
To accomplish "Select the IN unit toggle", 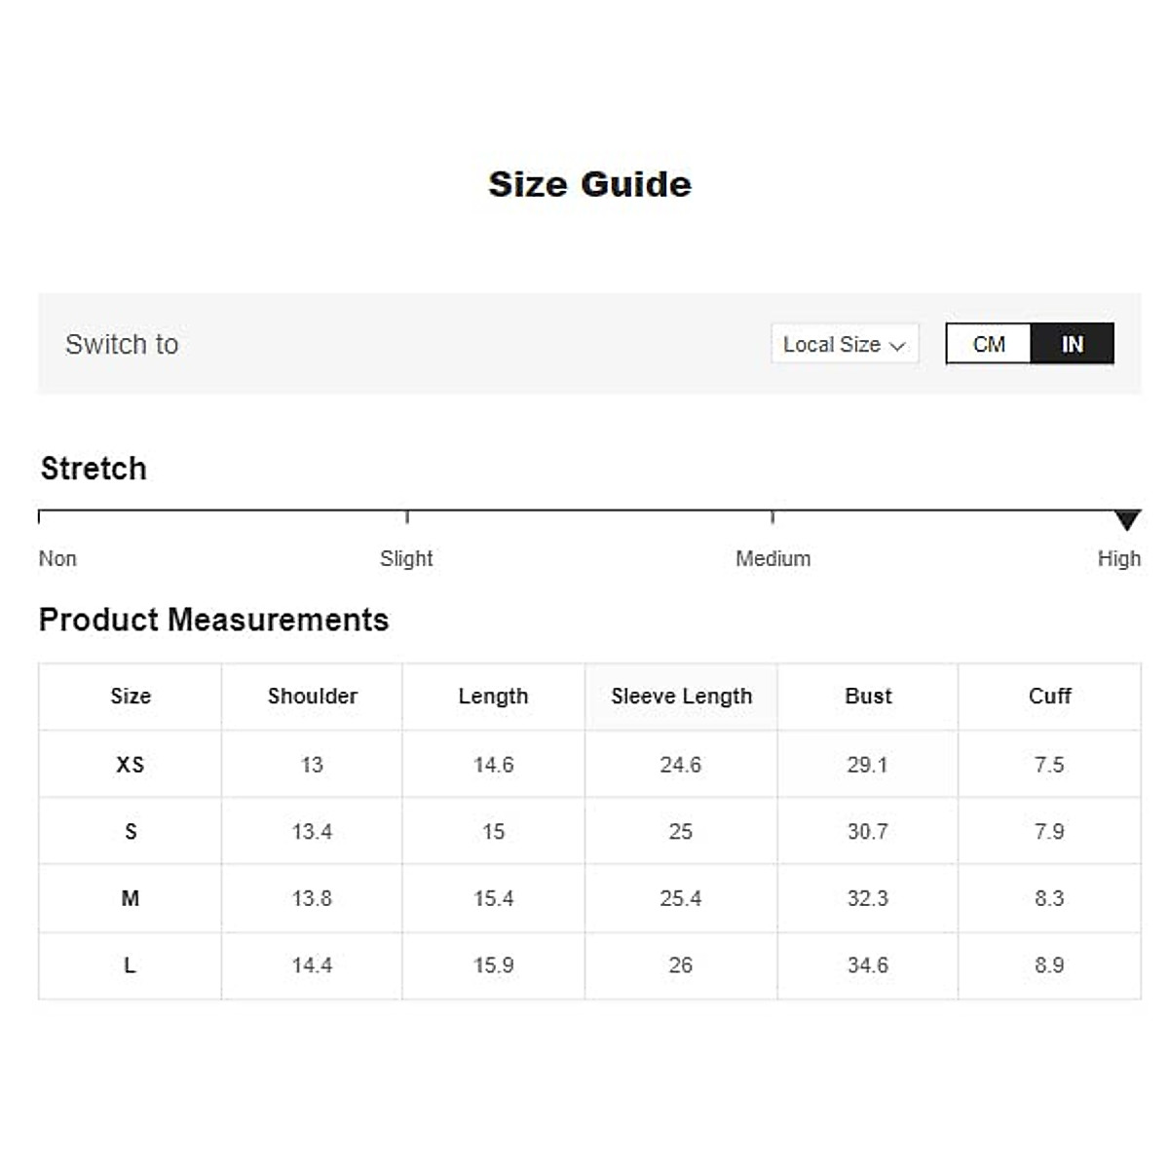I will coord(1072,344).
